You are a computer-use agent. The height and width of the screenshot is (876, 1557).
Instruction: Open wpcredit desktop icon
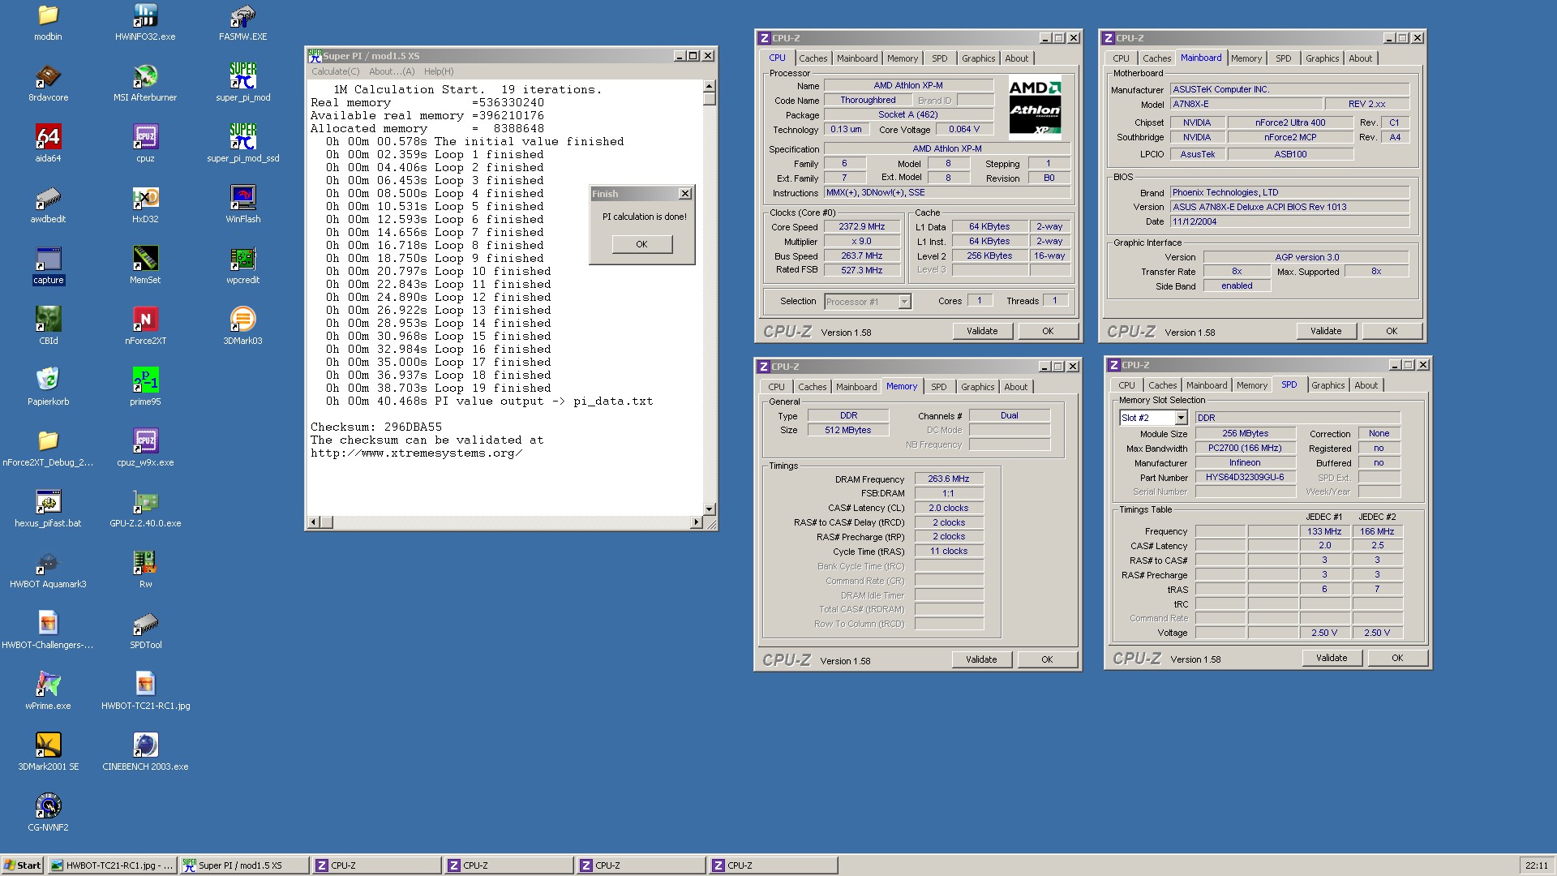pos(242,265)
